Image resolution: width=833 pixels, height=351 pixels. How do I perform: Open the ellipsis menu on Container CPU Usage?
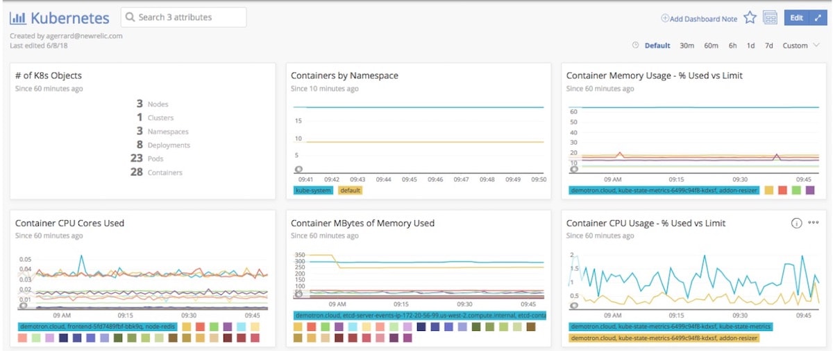(814, 223)
